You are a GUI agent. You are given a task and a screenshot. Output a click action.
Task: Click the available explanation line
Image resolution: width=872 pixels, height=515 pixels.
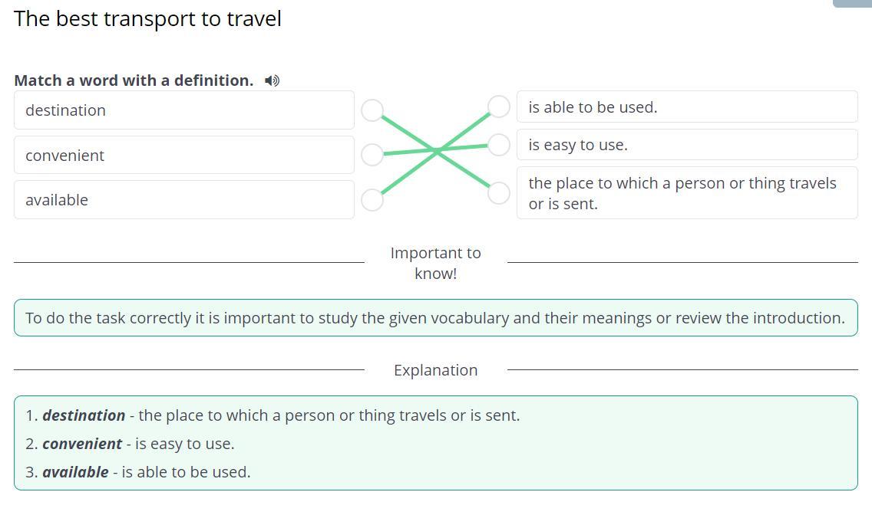point(138,472)
